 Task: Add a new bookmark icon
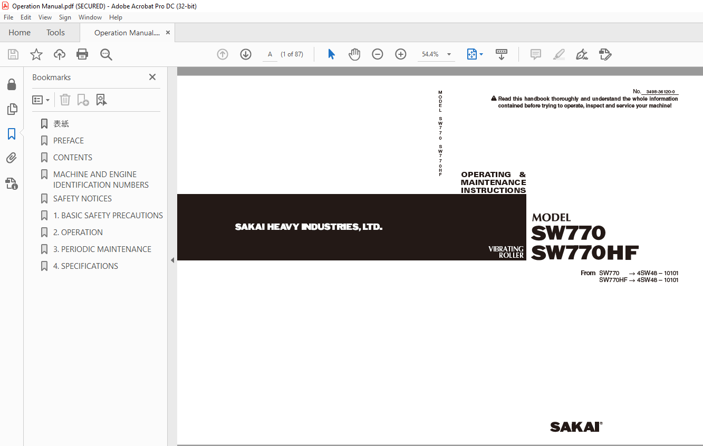83,100
